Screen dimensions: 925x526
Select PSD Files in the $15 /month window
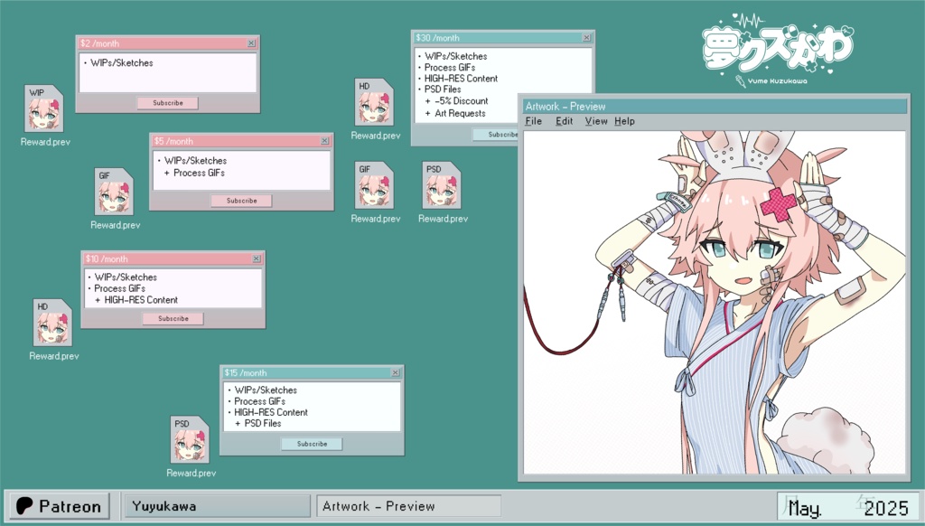click(263, 423)
